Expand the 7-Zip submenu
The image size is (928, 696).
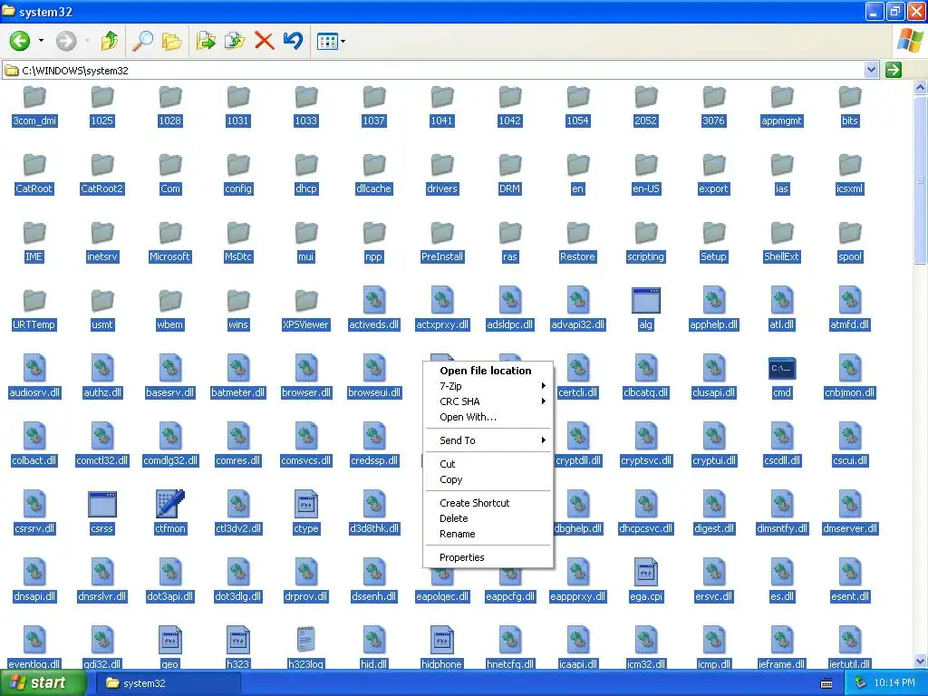(x=488, y=386)
